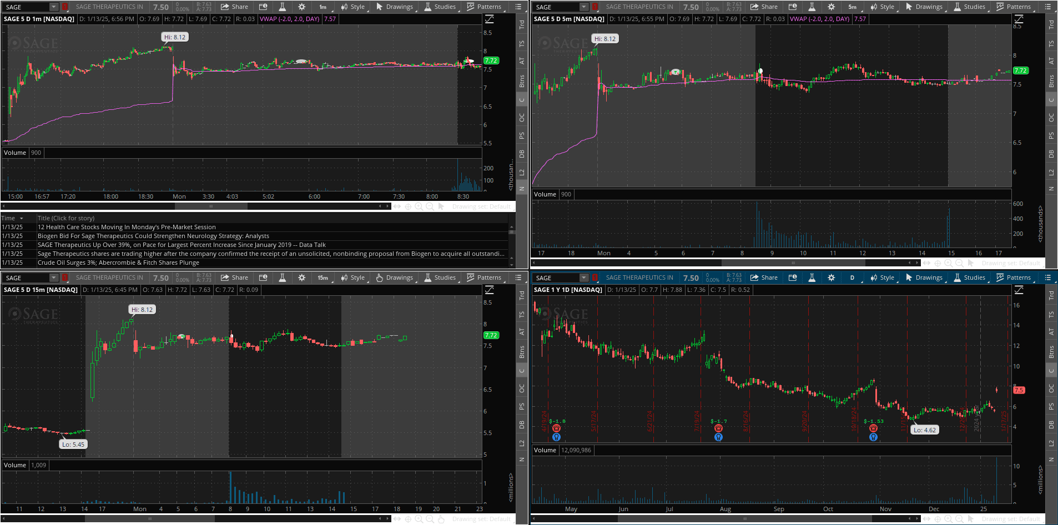Click the calendar clock icon on 1m chart toolbar
1058x525 pixels.
point(263,7)
